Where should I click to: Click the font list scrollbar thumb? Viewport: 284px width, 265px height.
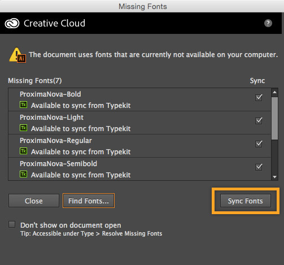click(x=275, y=118)
